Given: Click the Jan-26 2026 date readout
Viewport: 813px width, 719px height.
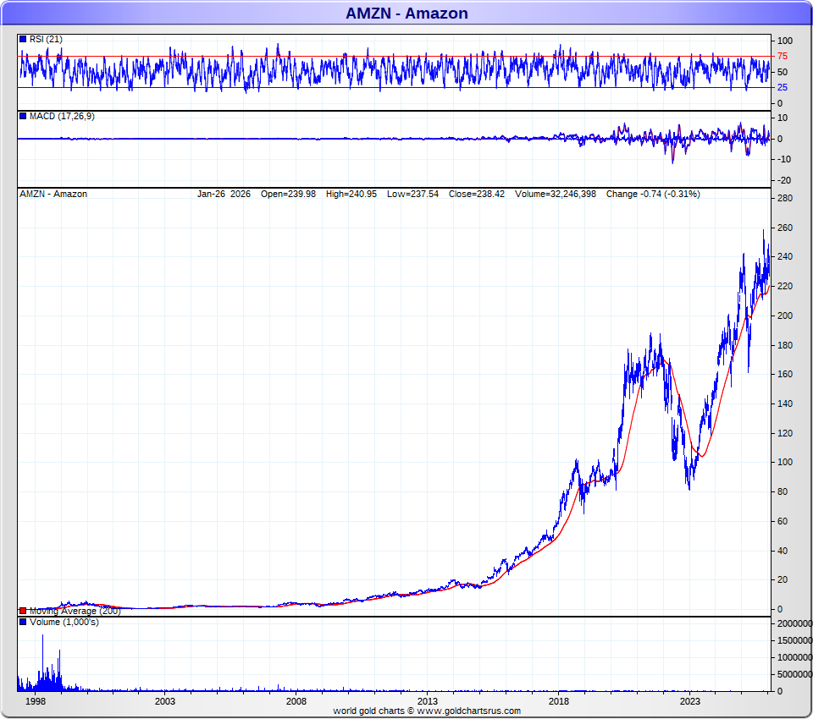Looking at the screenshot, I should click(x=224, y=194).
